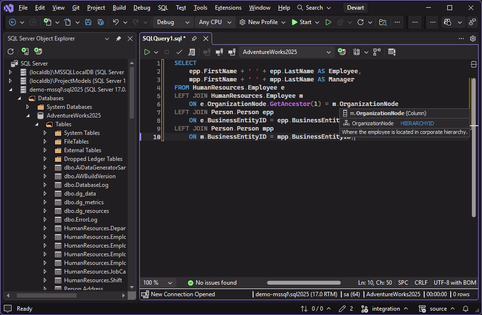Open the Any CPU platform dropdown
The width and height of the screenshot is (482, 315).
pyautogui.click(x=214, y=22)
